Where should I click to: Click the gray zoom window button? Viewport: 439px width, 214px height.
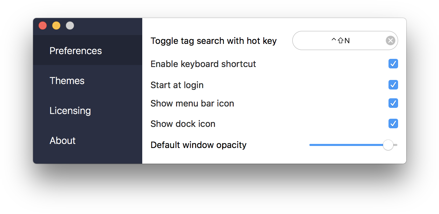pos(70,26)
